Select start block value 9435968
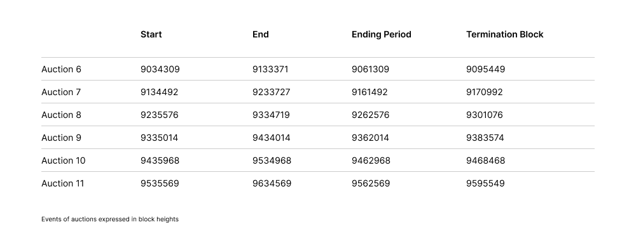 [160, 160]
